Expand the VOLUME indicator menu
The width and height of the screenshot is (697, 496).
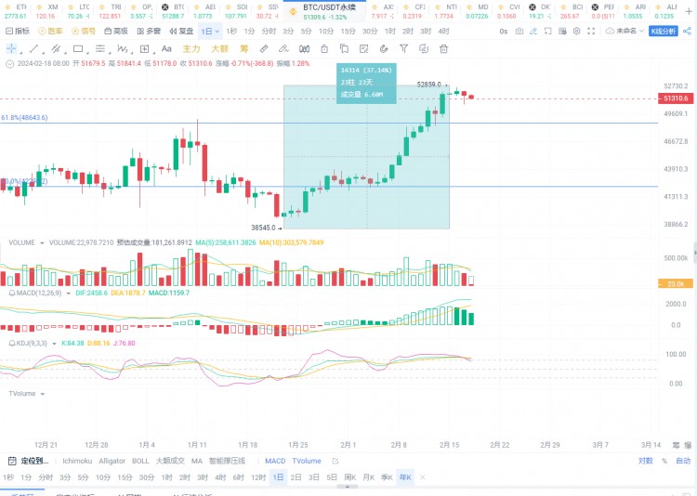(x=43, y=242)
